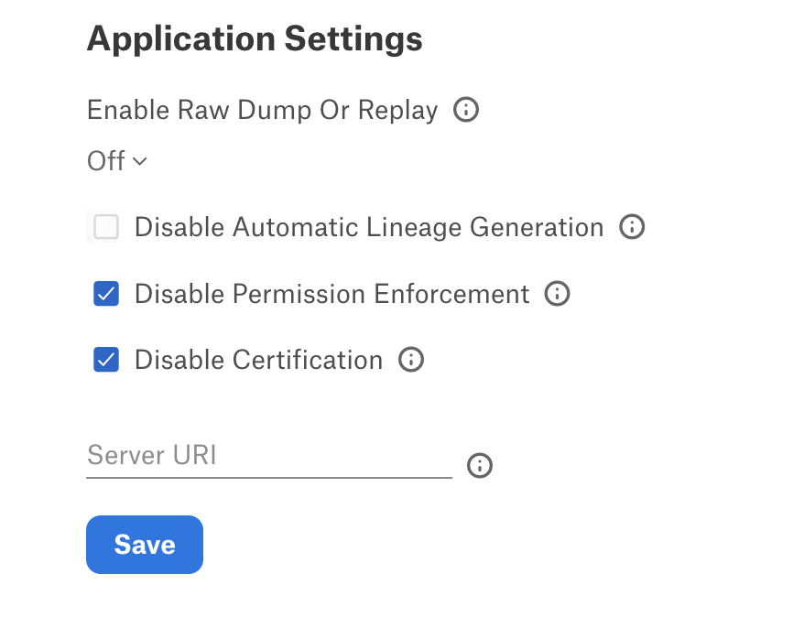Uncheck the Disable Certification checkbox
This screenshot has width=804, height=639.
106,359
